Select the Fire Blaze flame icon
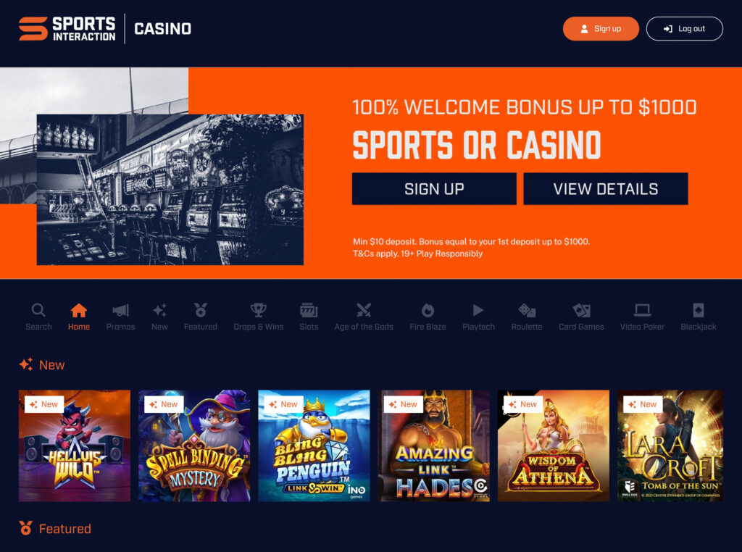The width and height of the screenshot is (742, 552). 428,310
